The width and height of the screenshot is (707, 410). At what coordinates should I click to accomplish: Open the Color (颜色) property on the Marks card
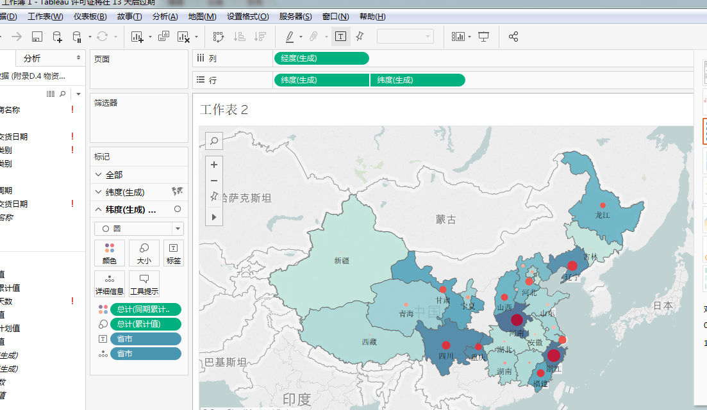tap(110, 253)
